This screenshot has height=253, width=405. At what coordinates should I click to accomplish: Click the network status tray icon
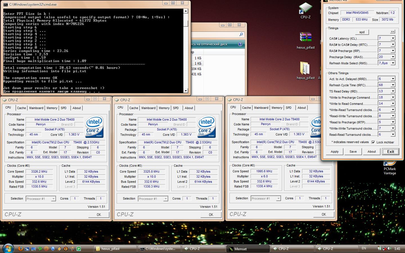[384, 248]
